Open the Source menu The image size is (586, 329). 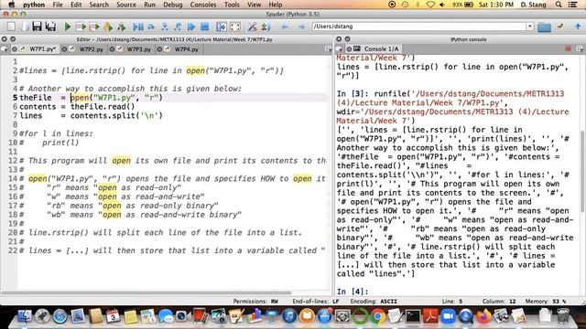126,5
